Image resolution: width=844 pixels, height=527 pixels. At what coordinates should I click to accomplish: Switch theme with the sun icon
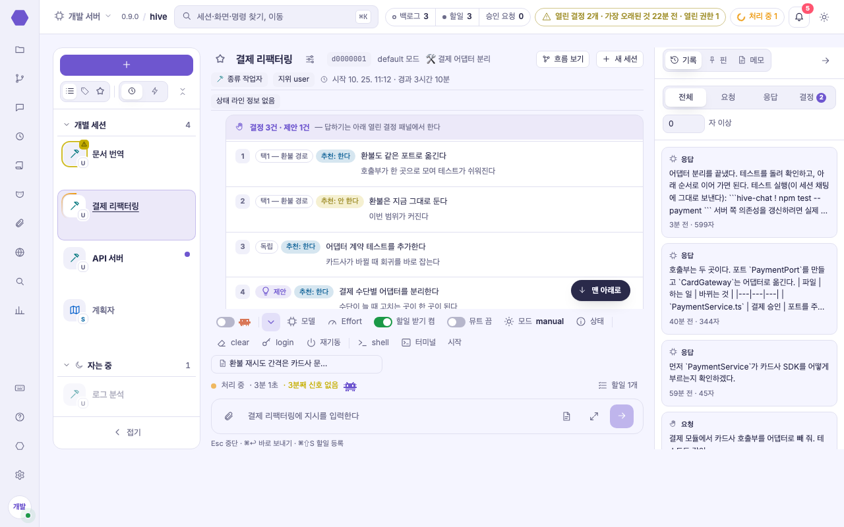pos(824,17)
